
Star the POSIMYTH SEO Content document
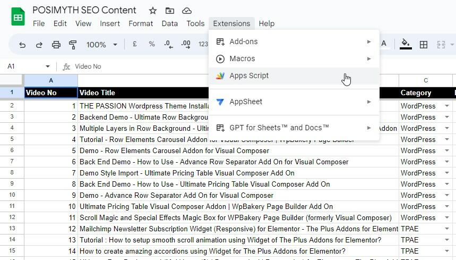153,11
